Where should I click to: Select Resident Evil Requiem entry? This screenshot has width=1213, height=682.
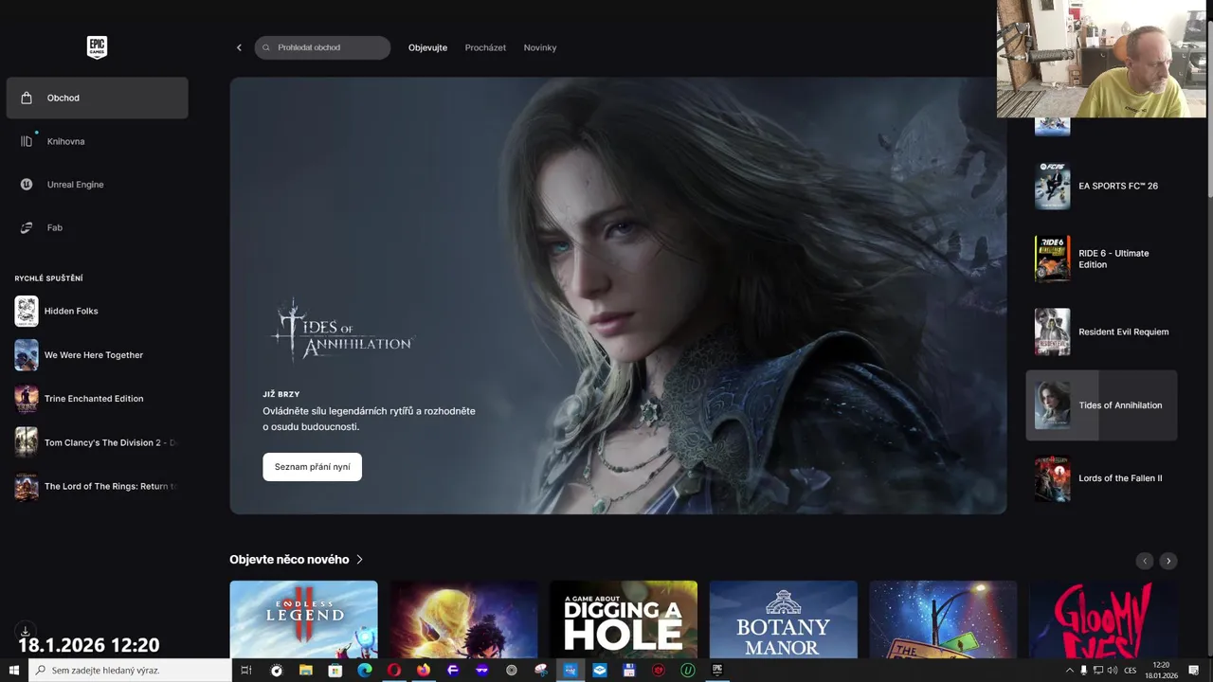[x=1101, y=332]
